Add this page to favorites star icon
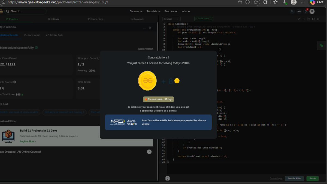The height and width of the screenshot is (184, 327). pyautogui.click(x=256, y=2)
